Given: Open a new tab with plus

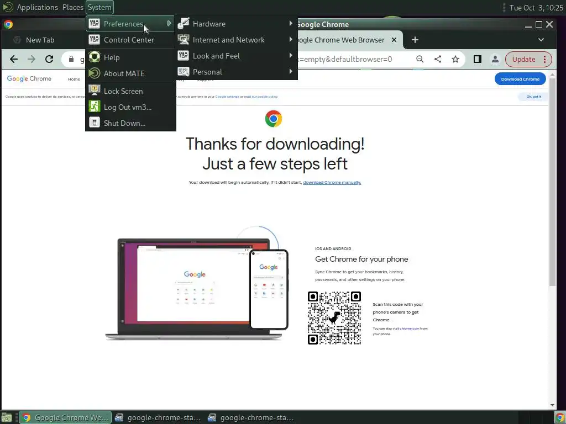Looking at the screenshot, I should pos(415,40).
